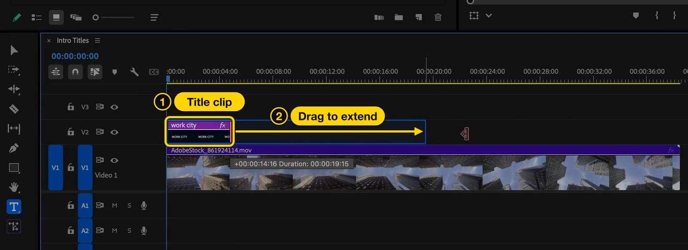The height and width of the screenshot is (250, 688).
Task: Enable voice-over record on A1
Action: coord(144,205)
